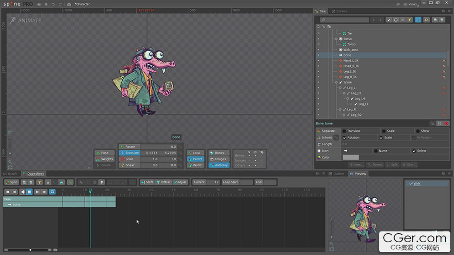The width and height of the screenshot is (454, 255).
Task: Click the red delete icon for bone
Action: coord(446,124)
